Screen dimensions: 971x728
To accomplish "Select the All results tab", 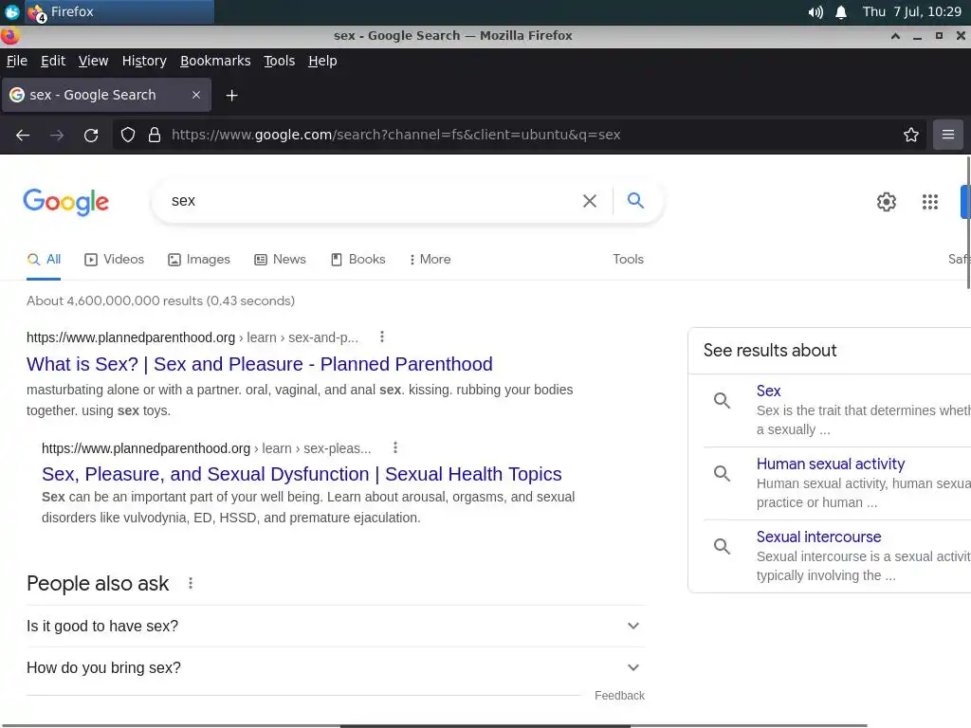I will click(x=44, y=260).
